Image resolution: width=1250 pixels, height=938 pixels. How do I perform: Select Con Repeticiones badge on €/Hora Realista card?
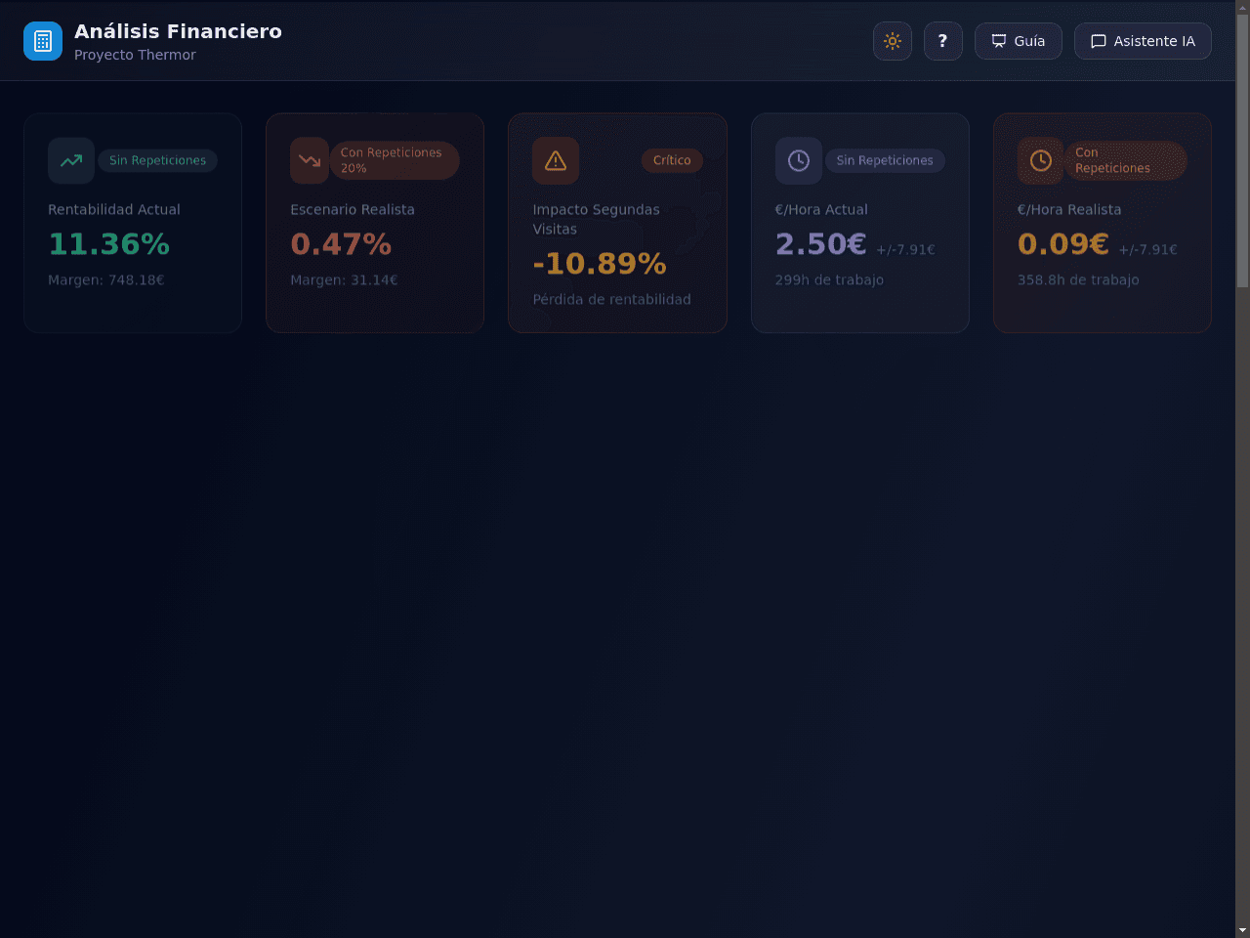click(1125, 160)
